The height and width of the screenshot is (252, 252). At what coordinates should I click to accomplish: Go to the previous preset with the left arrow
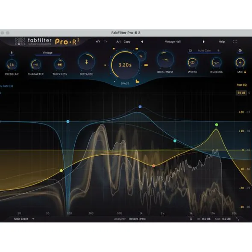pyautogui.click(x=142, y=42)
